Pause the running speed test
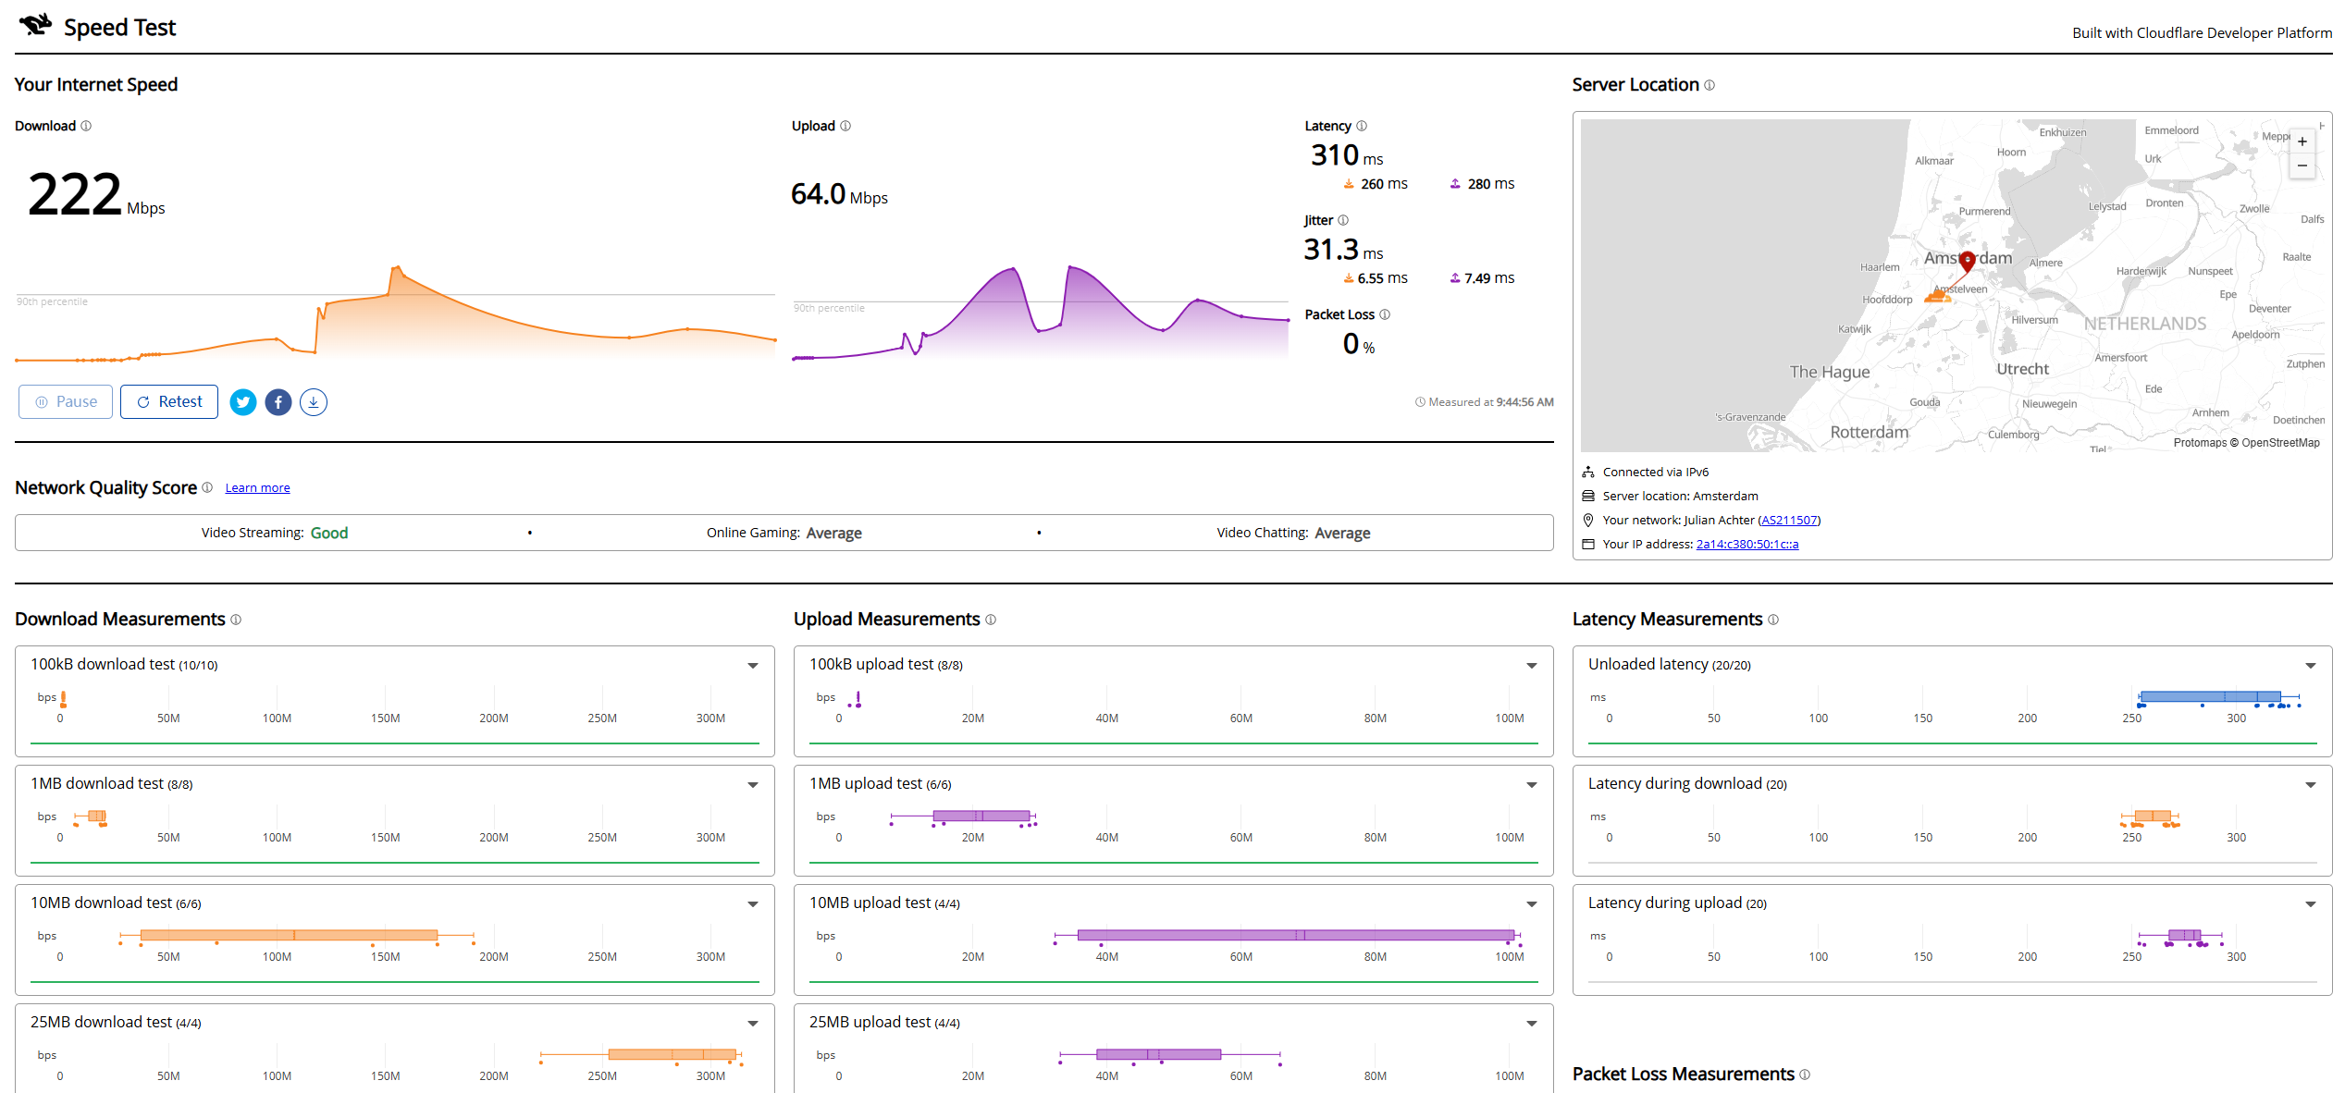This screenshot has width=2345, height=1093. click(x=66, y=402)
